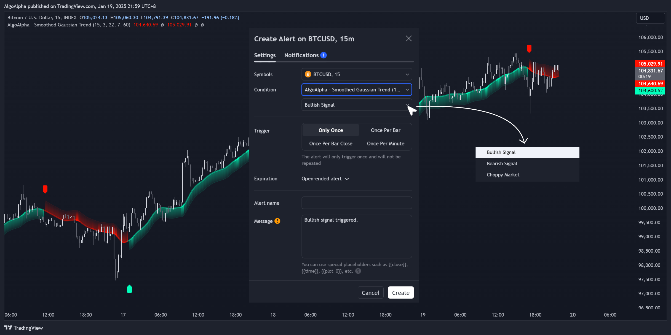Click the 100,000.00 price axis level
The height and width of the screenshot is (335, 671).
click(x=650, y=208)
